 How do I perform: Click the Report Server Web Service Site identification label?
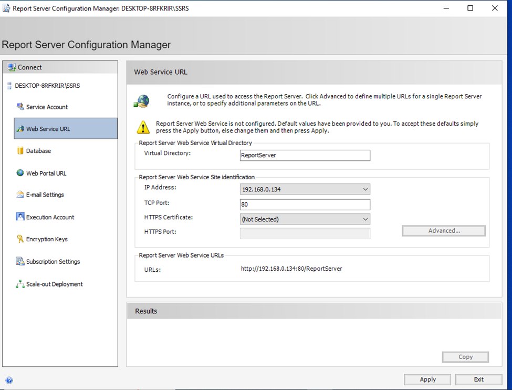pyautogui.click(x=196, y=177)
